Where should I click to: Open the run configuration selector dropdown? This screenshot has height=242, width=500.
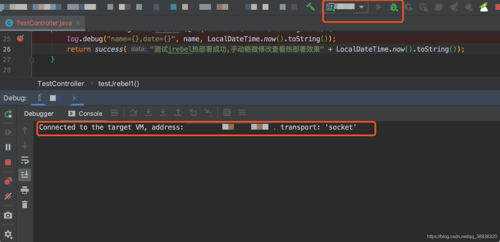[347, 7]
